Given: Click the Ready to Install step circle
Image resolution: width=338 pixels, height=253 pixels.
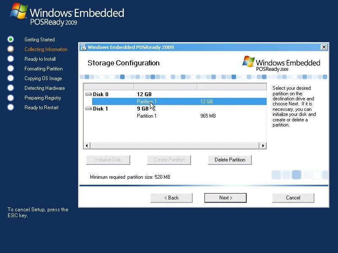Looking at the screenshot, I should (x=11, y=59).
